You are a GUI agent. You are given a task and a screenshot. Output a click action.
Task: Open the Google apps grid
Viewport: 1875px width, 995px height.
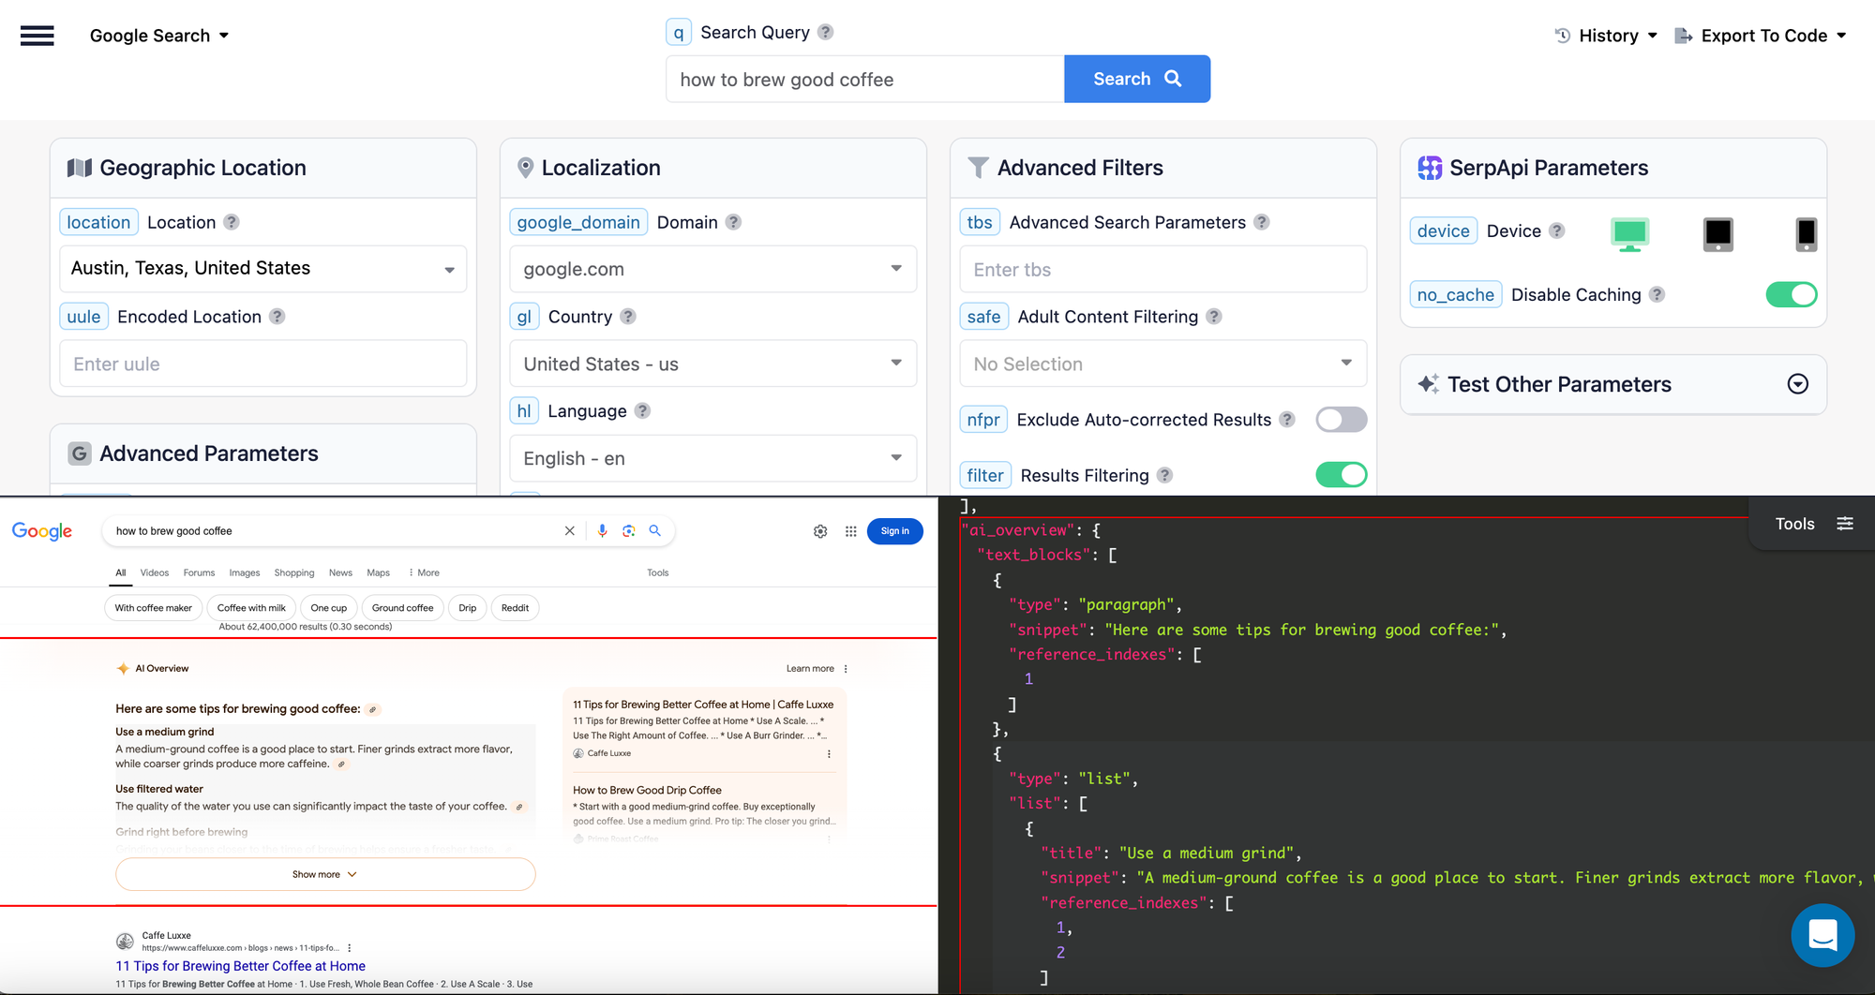pos(851,531)
